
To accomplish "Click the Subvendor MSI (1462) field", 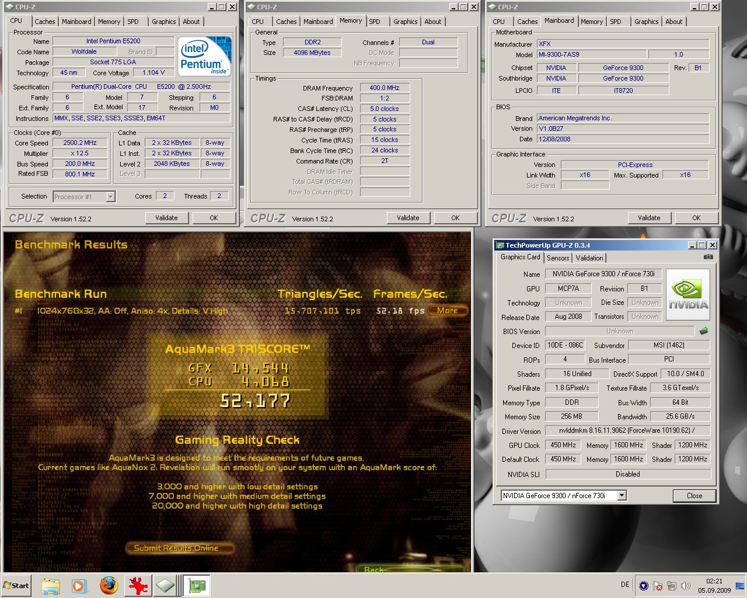I will 669,345.
